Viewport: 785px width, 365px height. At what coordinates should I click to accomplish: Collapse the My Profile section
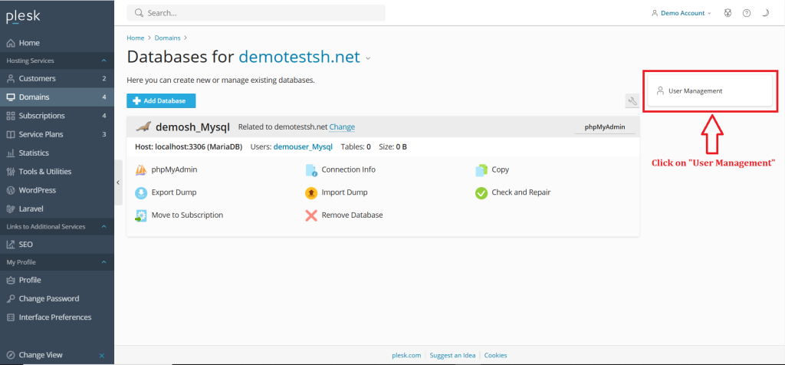point(103,261)
